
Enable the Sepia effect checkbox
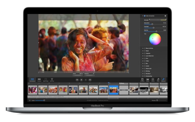145,51
